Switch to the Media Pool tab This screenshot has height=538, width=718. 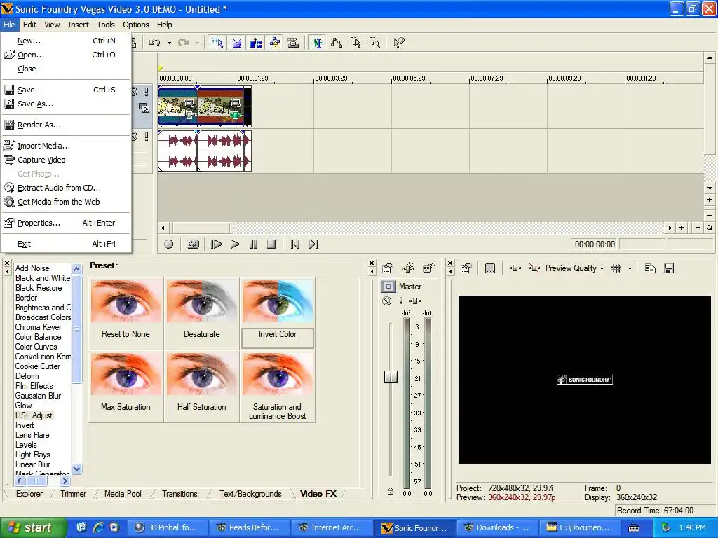pos(123,494)
